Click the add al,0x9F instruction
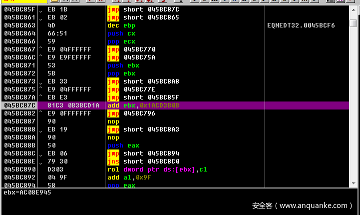360x215 pixels. pos(127,177)
